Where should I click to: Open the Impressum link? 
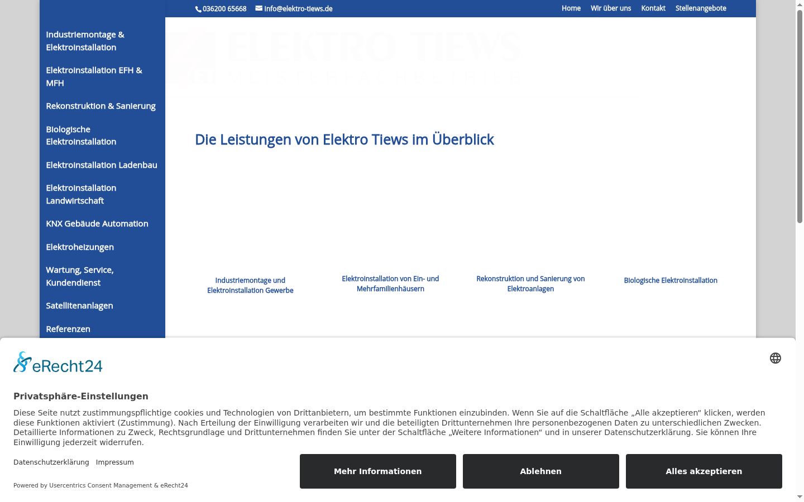[x=114, y=462]
